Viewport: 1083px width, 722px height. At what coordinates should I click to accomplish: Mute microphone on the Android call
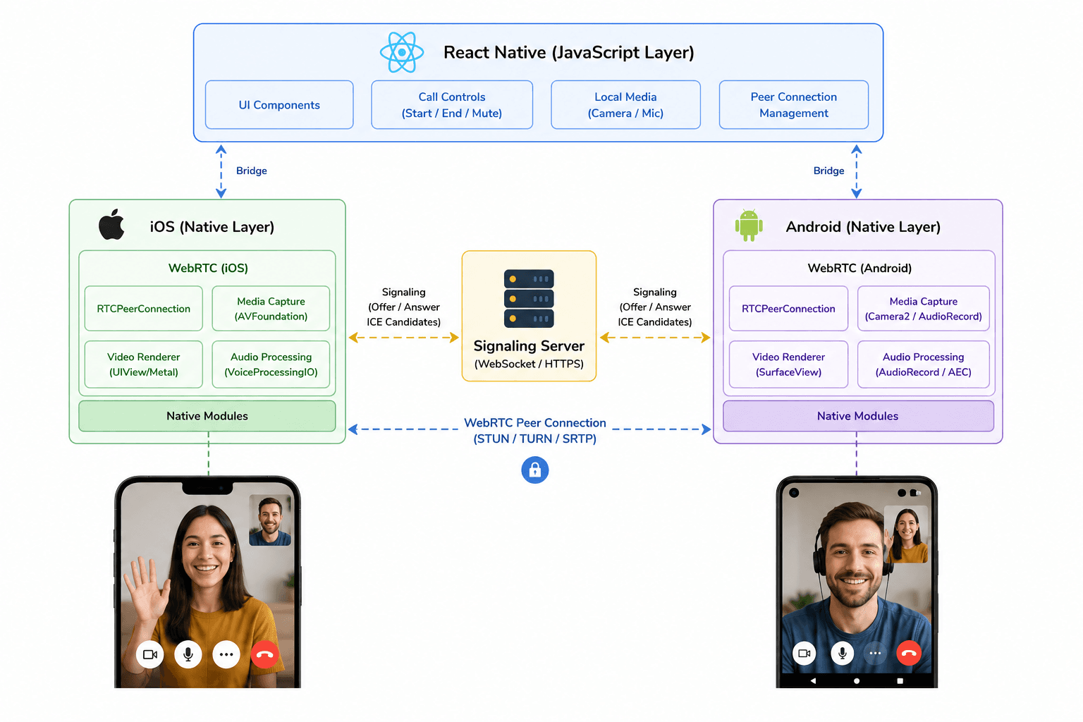842,653
